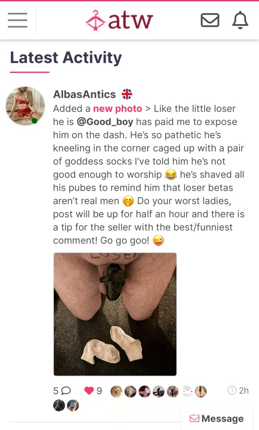Screen dimensions: 259x430
Task: Click the Message button at bottom right
Action: pyautogui.click(x=217, y=418)
